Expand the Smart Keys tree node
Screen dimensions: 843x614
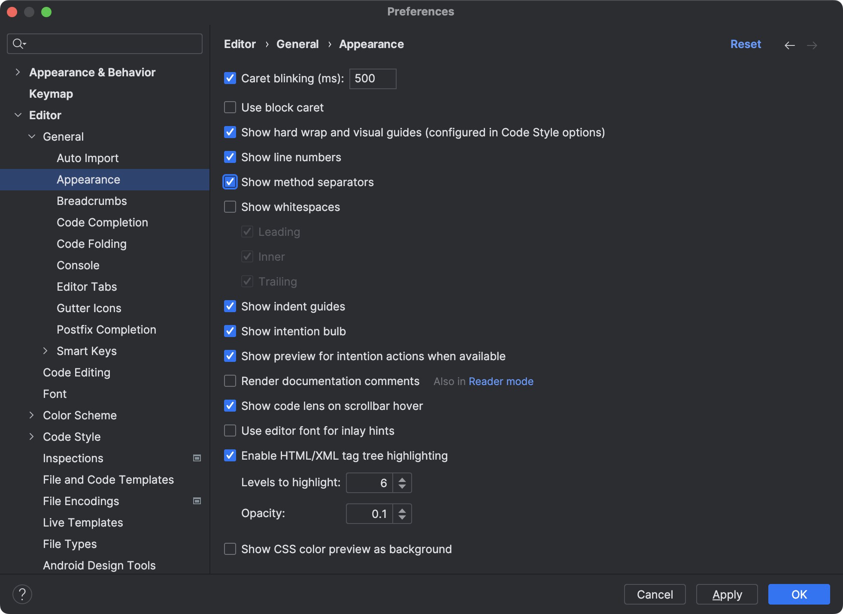45,351
